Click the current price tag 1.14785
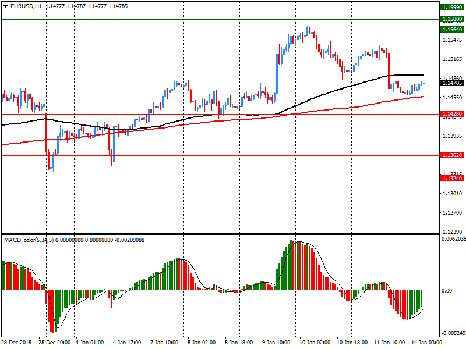Screen dimensions: 466x349 [x=452, y=83]
